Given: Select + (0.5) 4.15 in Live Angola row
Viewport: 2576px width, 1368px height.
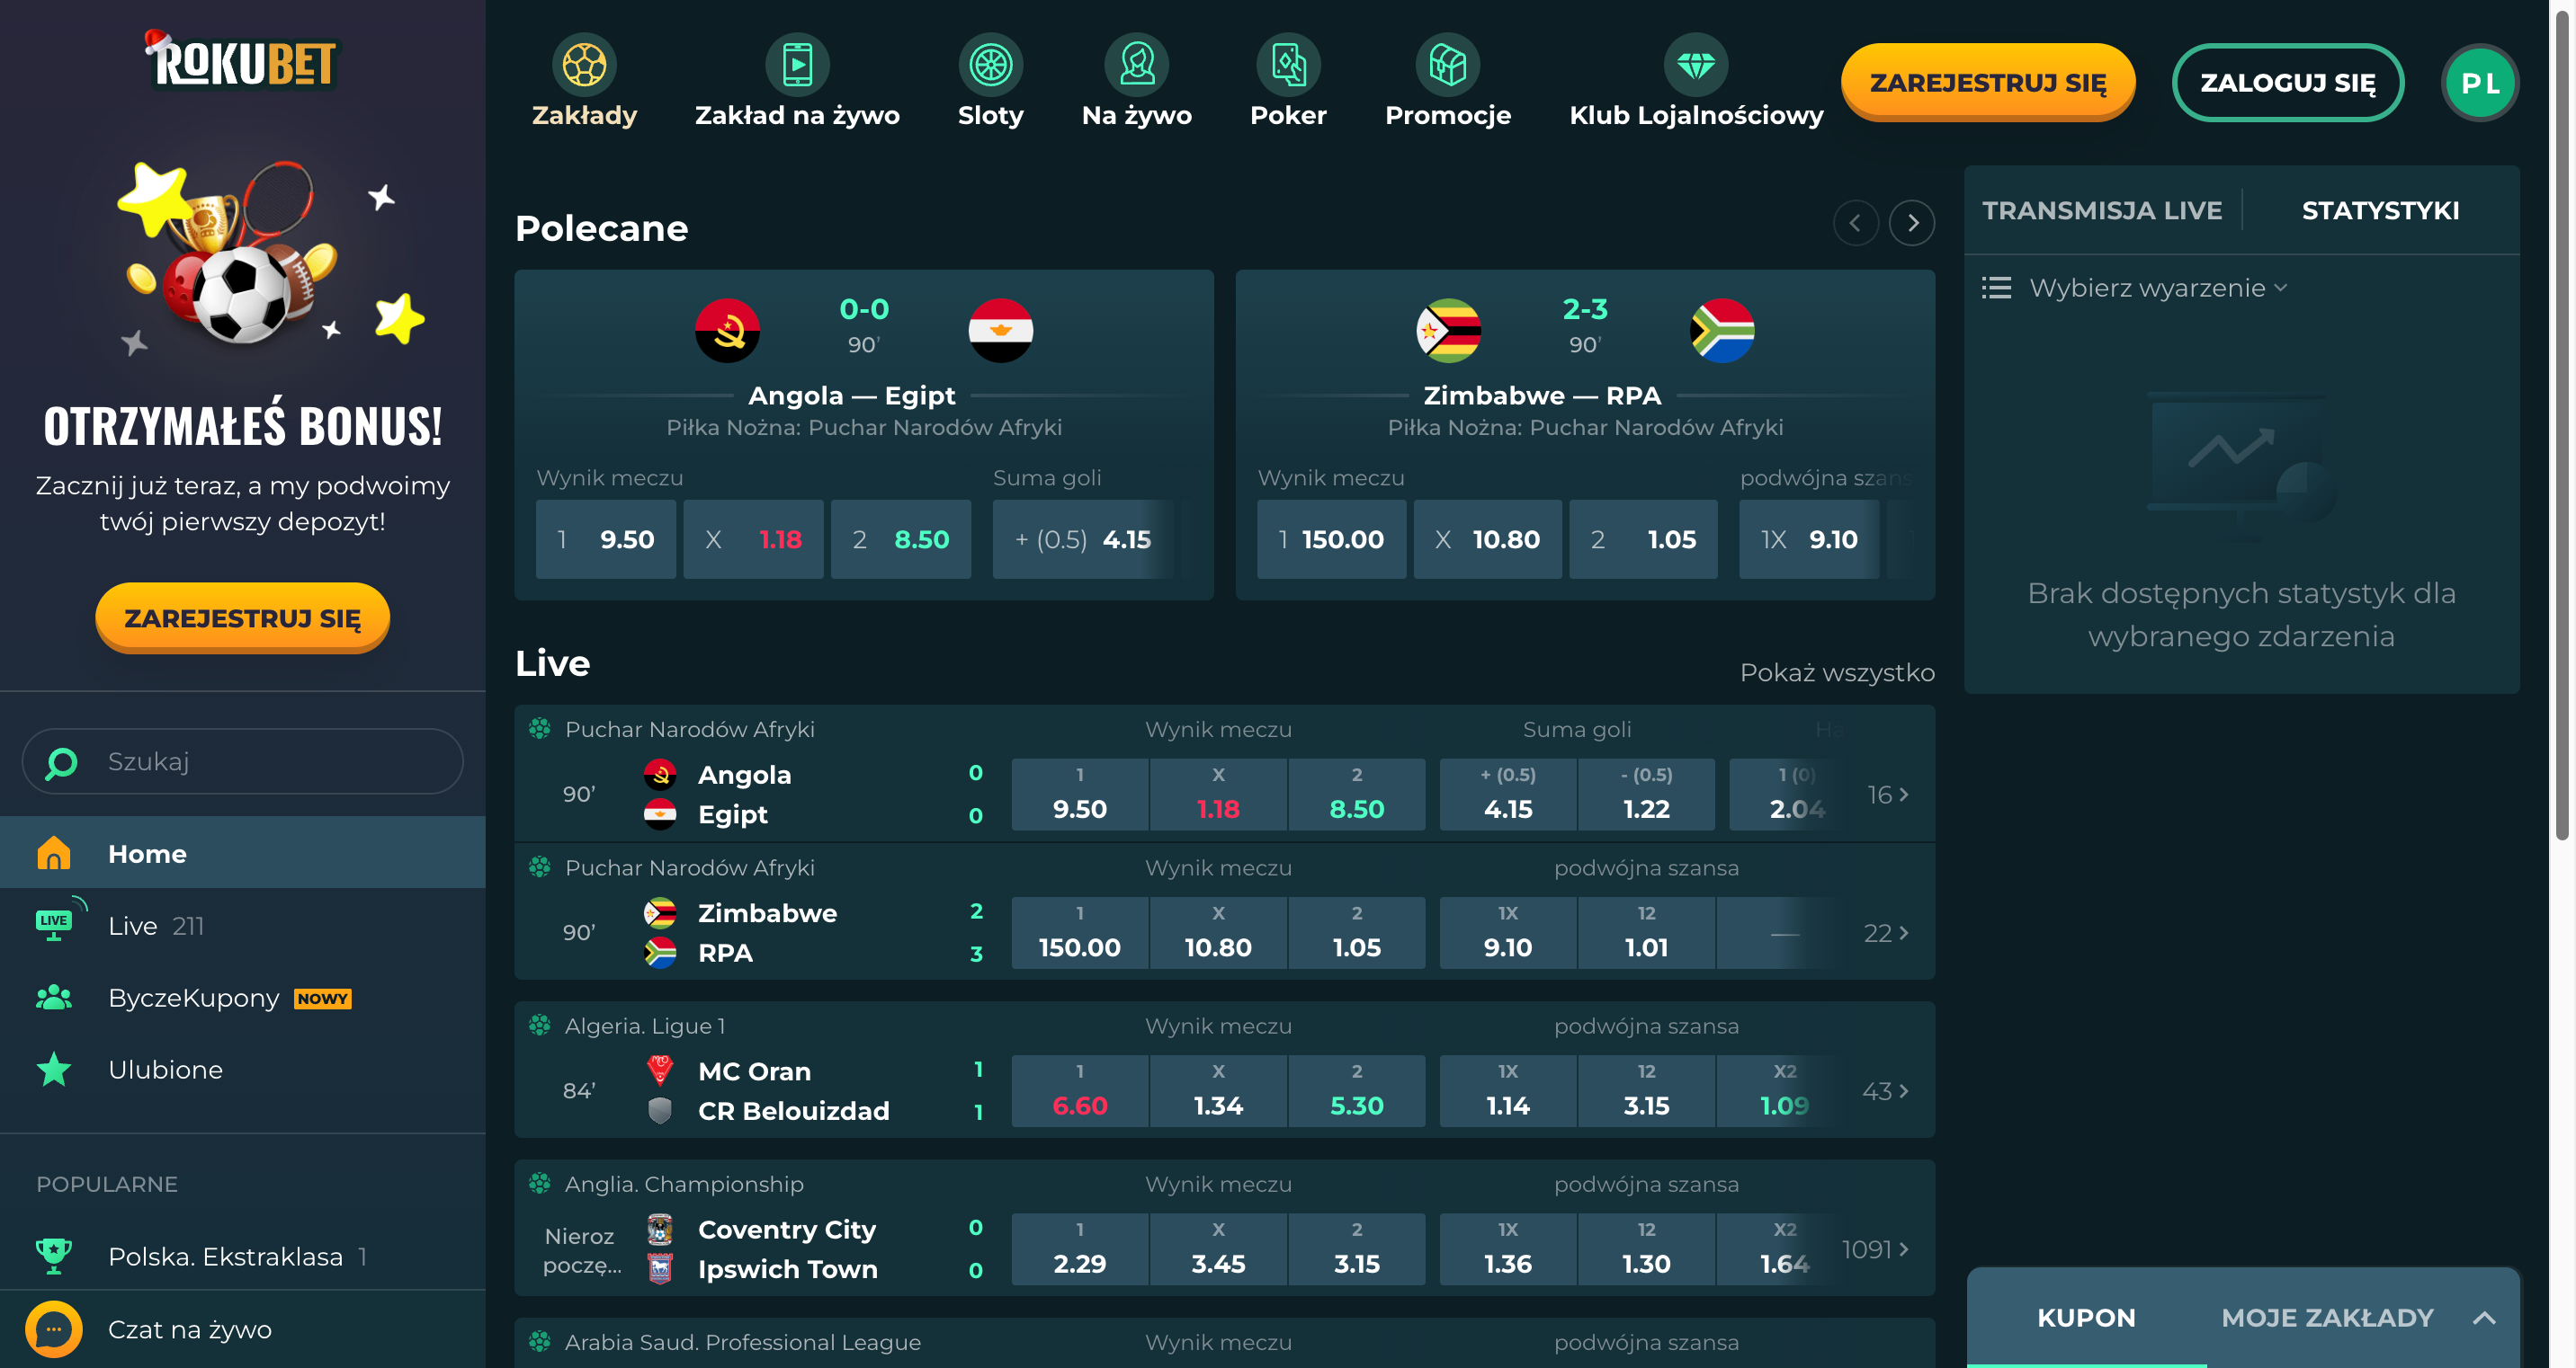Looking at the screenshot, I should click(1508, 795).
